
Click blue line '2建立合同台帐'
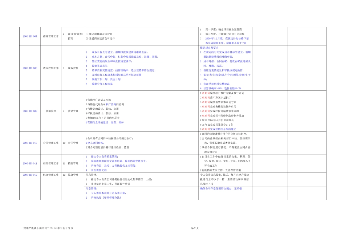(95, 143)
